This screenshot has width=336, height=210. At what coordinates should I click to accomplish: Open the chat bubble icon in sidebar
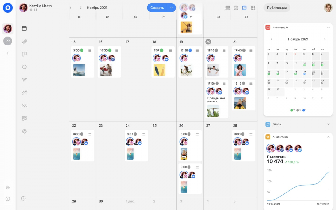pos(24,67)
